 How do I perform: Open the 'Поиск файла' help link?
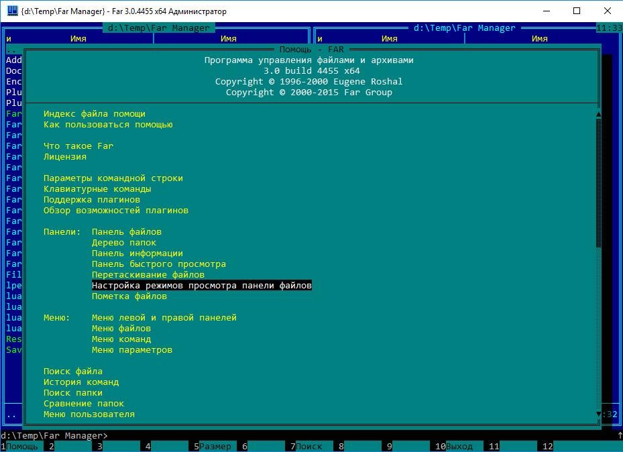(x=73, y=372)
